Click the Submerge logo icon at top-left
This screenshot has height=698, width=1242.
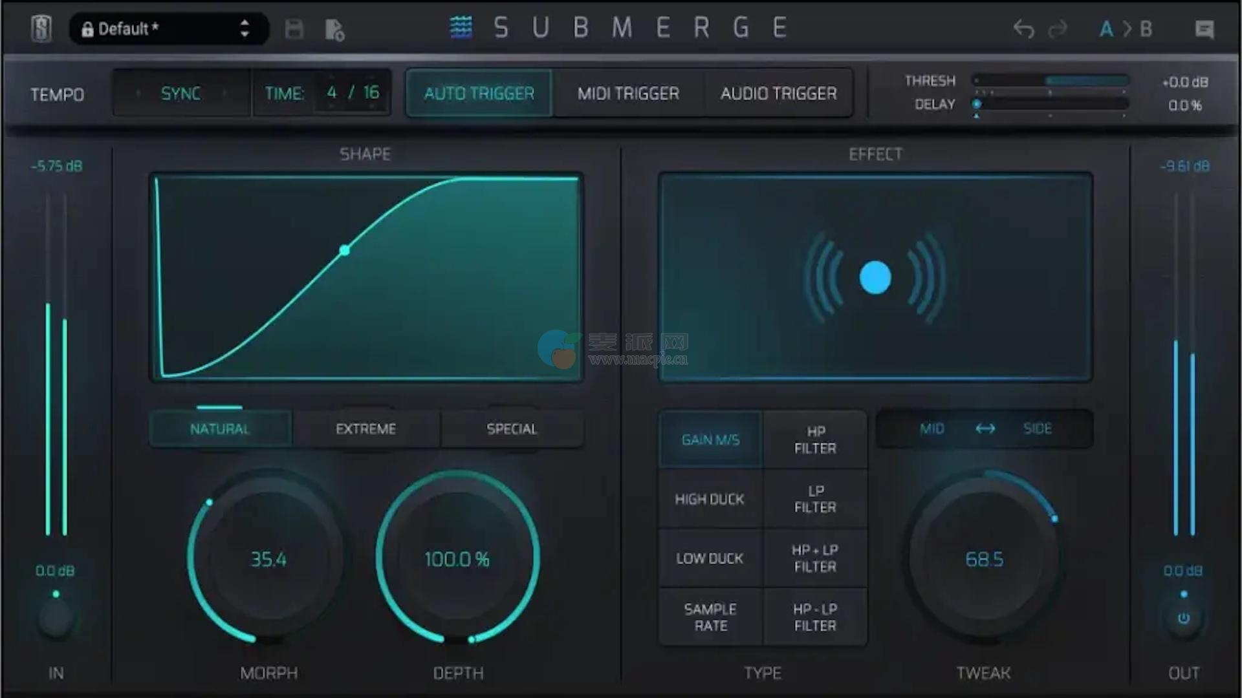(x=41, y=29)
